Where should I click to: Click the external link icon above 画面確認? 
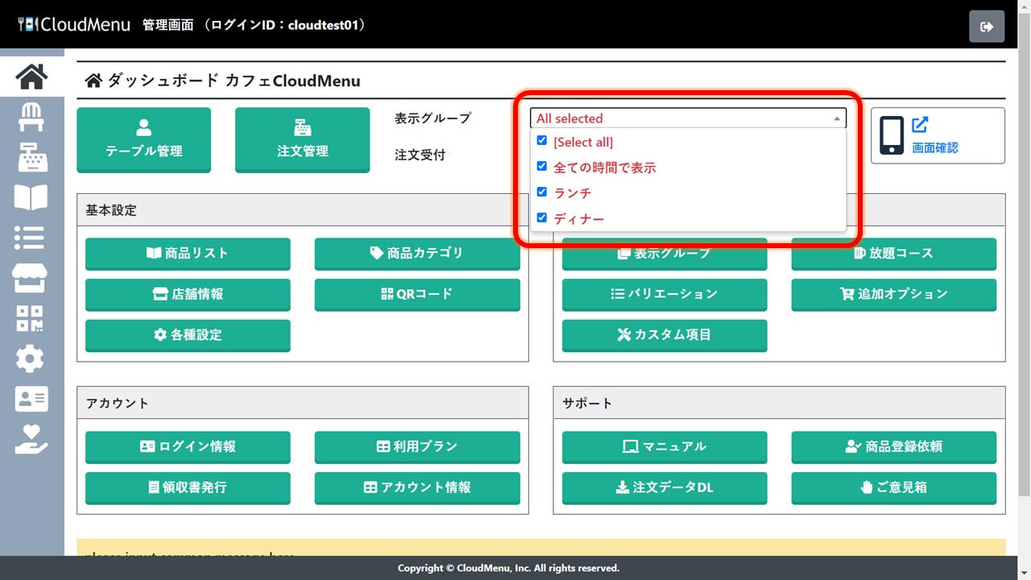coord(920,125)
